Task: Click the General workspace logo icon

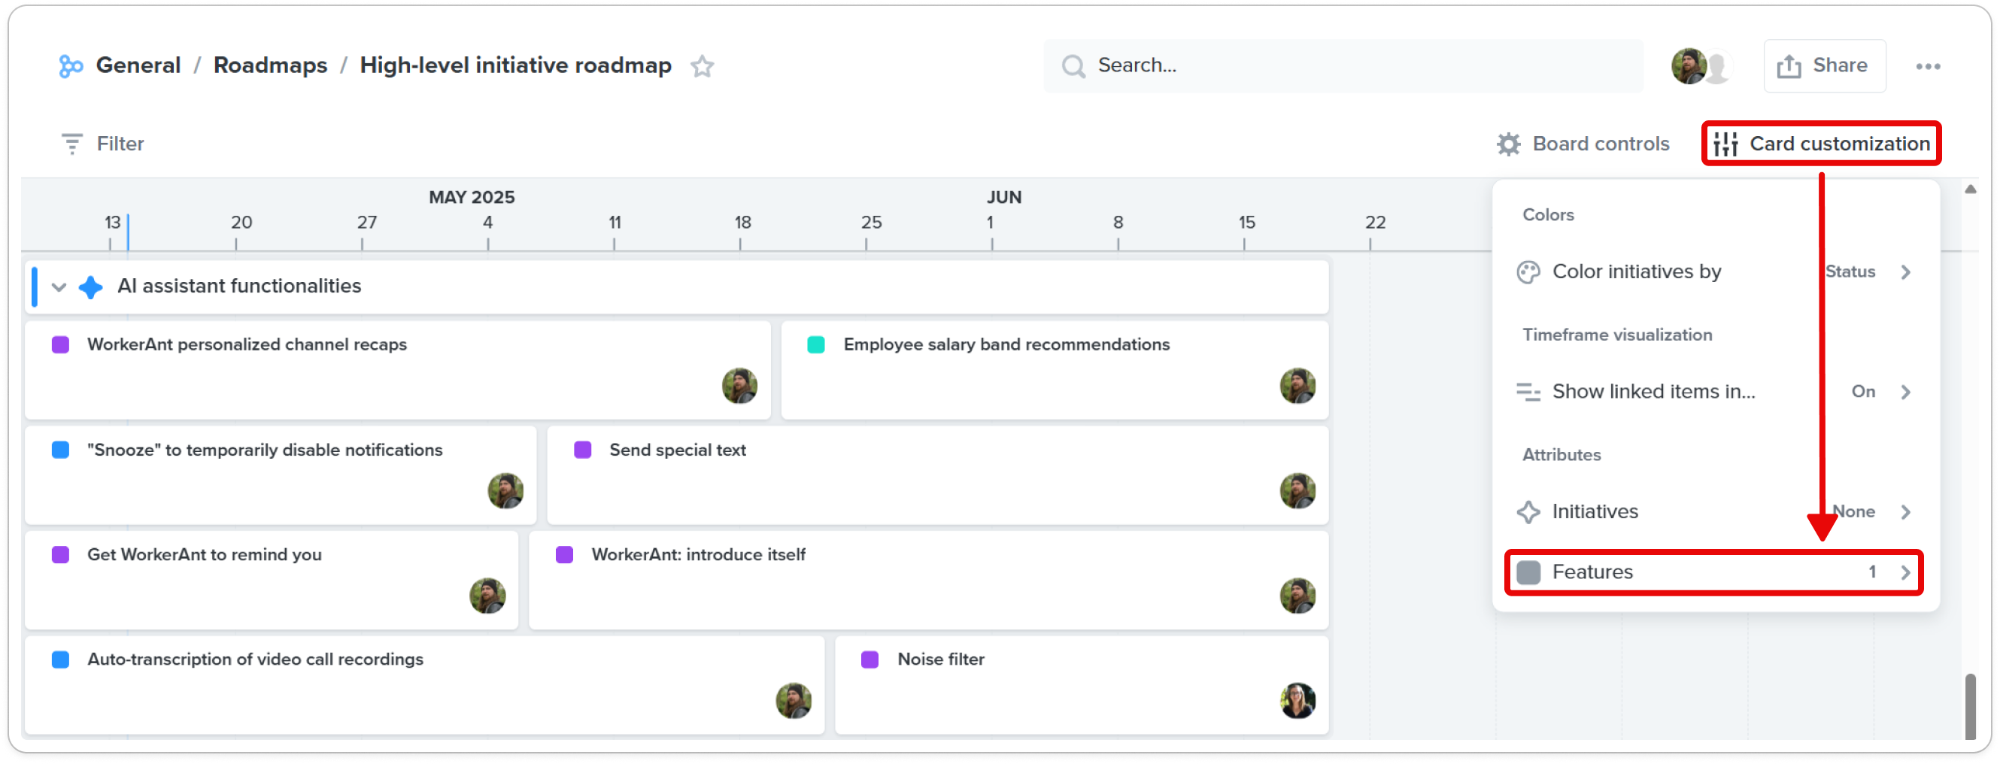Action: [x=71, y=66]
